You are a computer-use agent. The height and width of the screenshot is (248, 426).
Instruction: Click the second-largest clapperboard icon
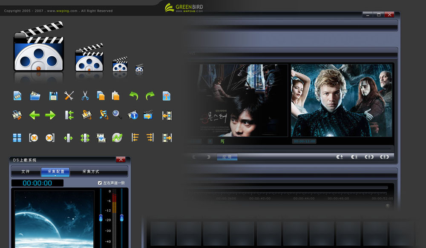tap(89, 58)
